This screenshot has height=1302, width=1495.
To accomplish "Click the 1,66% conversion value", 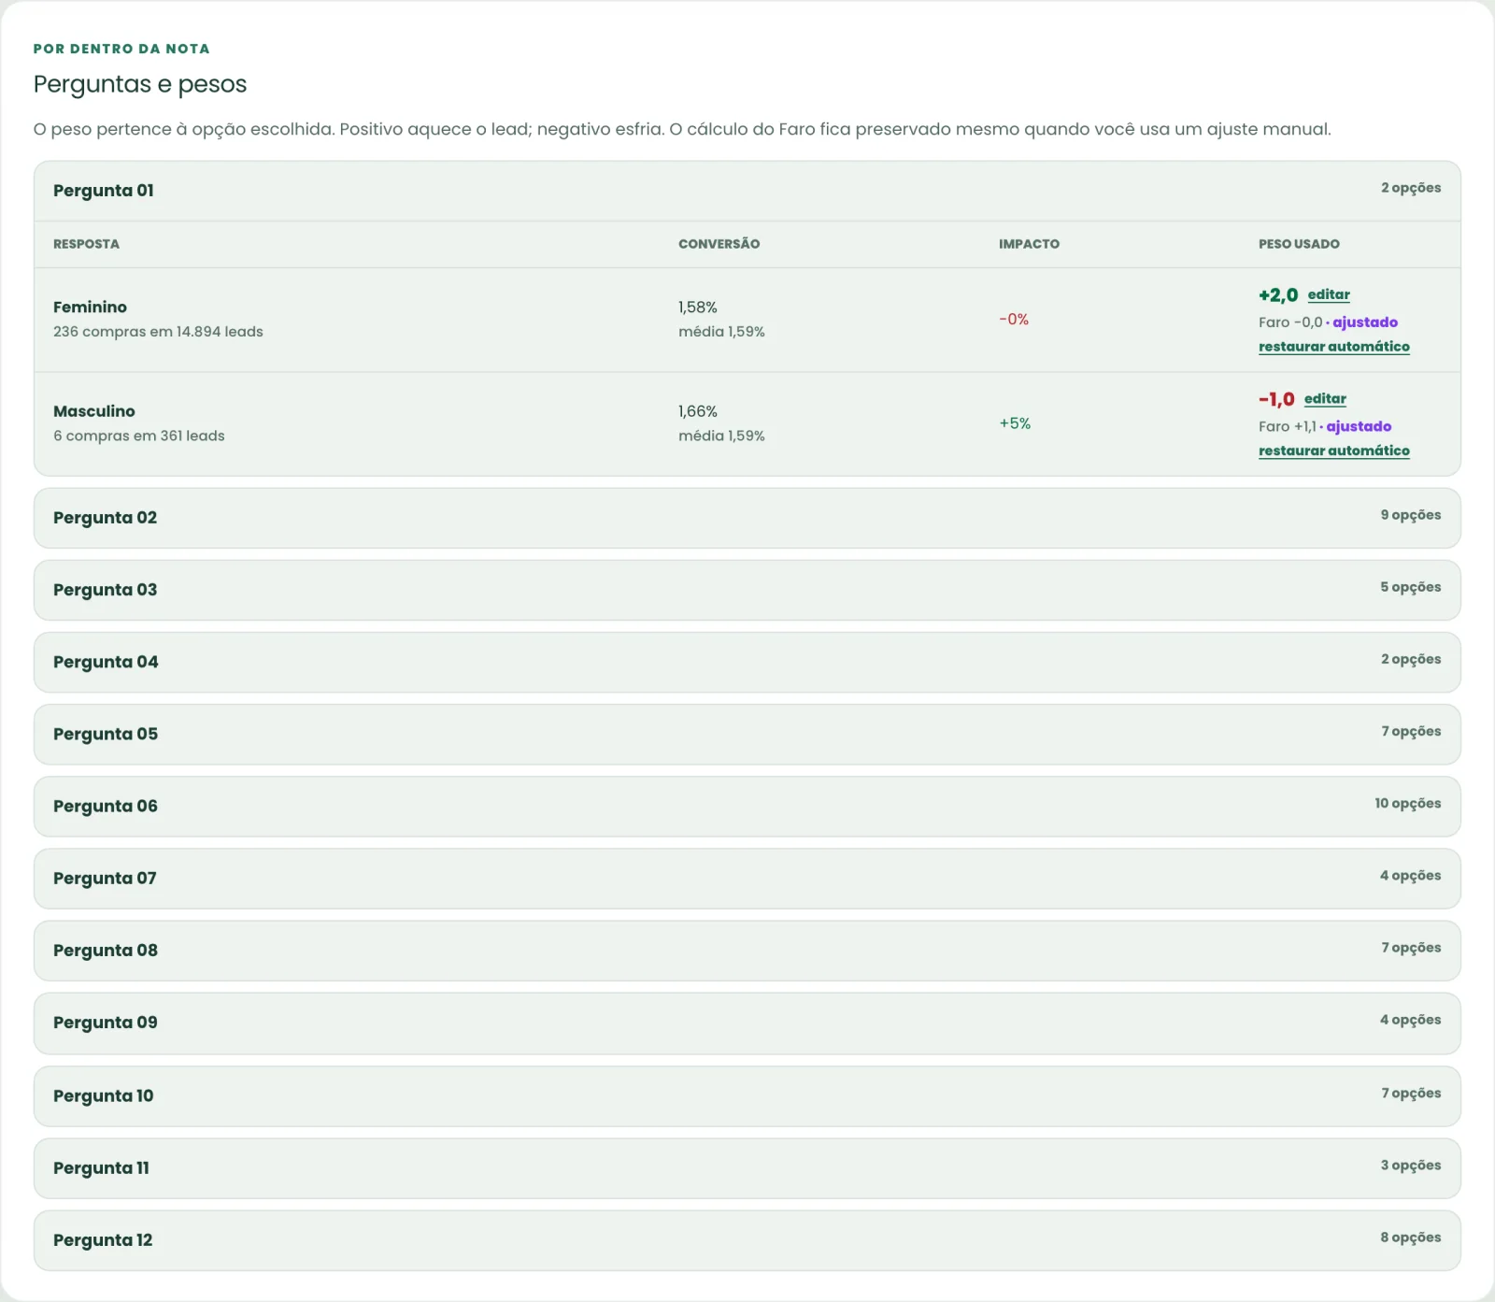I will click(698, 411).
